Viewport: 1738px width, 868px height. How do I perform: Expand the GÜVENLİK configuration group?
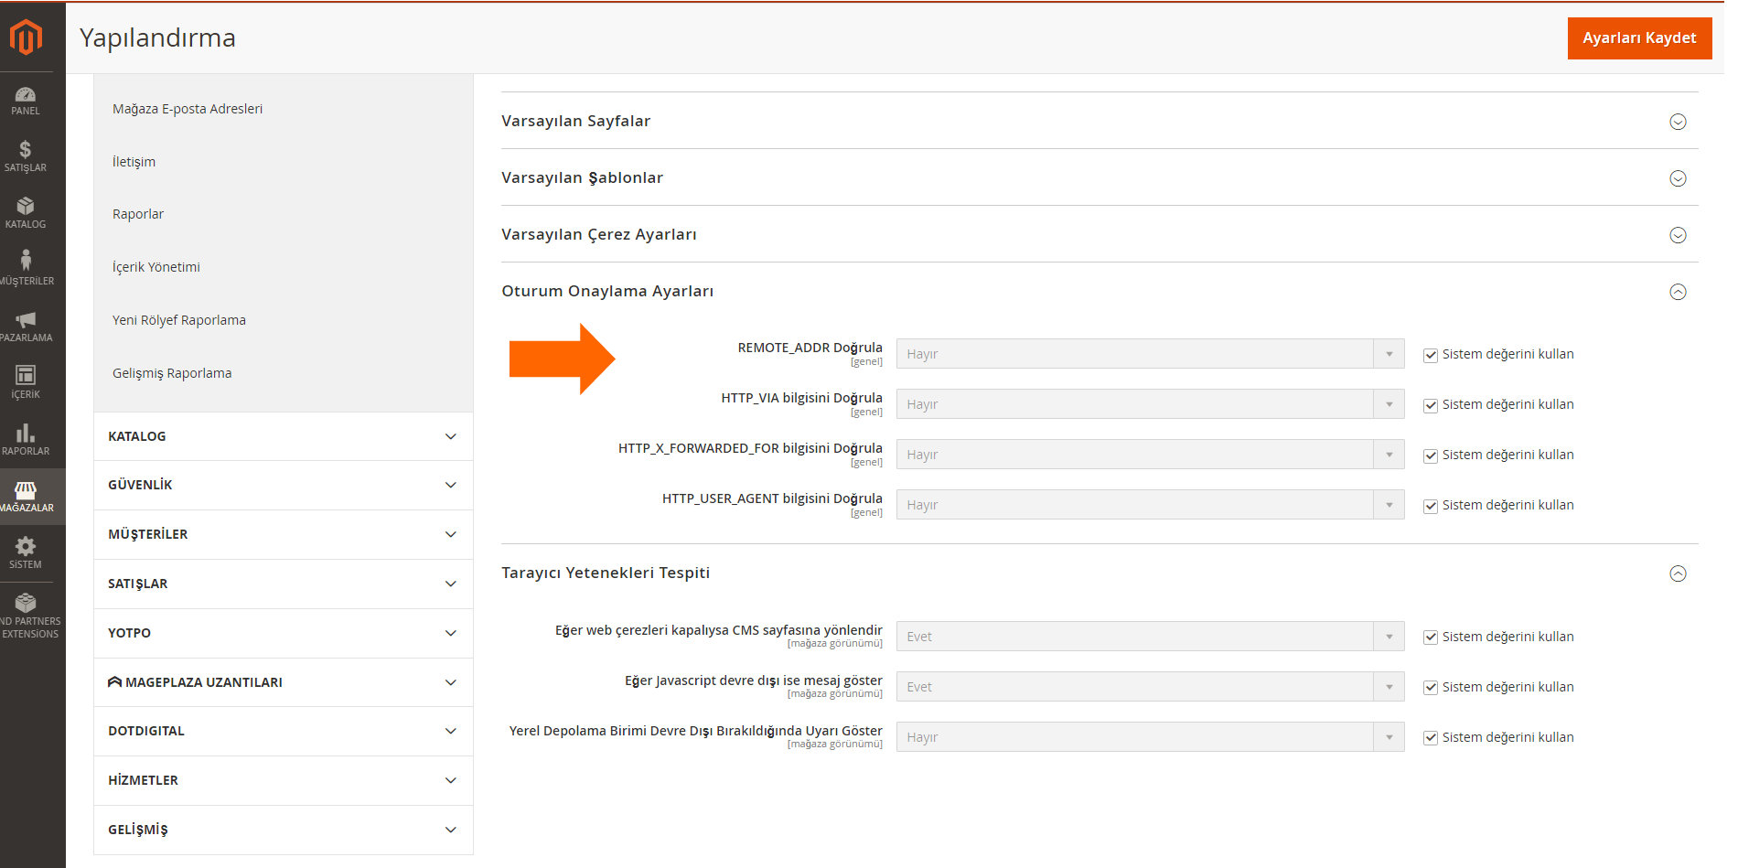[x=284, y=485]
